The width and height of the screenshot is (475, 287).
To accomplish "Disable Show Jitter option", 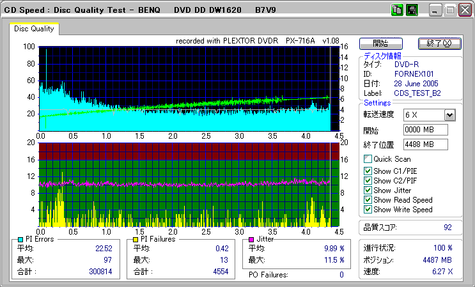I will click(368, 190).
